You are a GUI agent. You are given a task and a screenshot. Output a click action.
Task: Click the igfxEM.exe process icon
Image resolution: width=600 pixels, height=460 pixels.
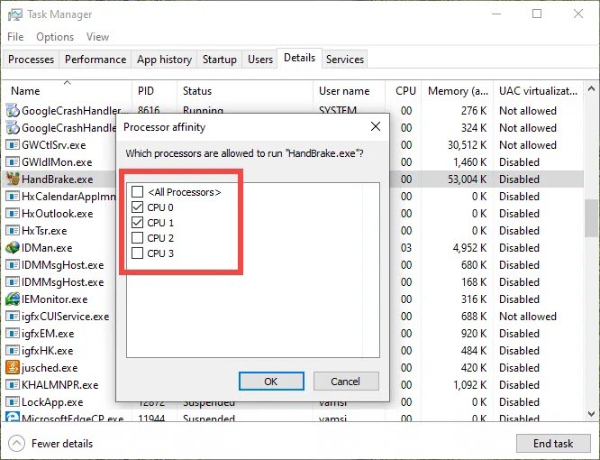(13, 333)
